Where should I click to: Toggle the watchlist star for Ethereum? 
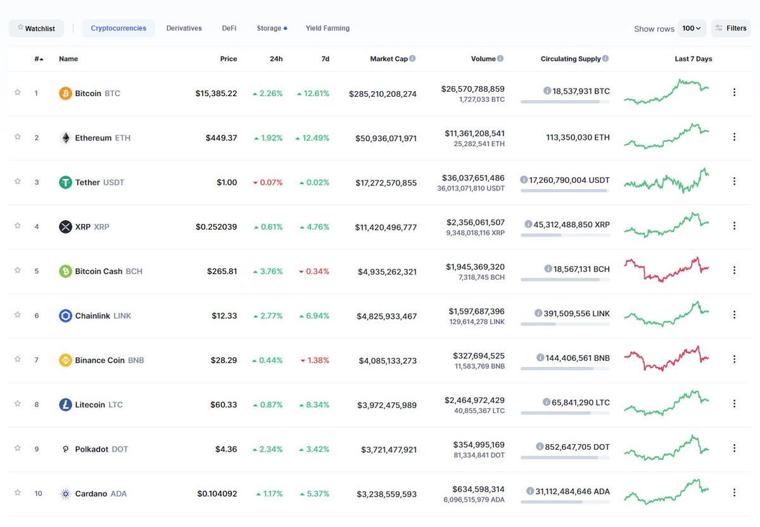18,137
